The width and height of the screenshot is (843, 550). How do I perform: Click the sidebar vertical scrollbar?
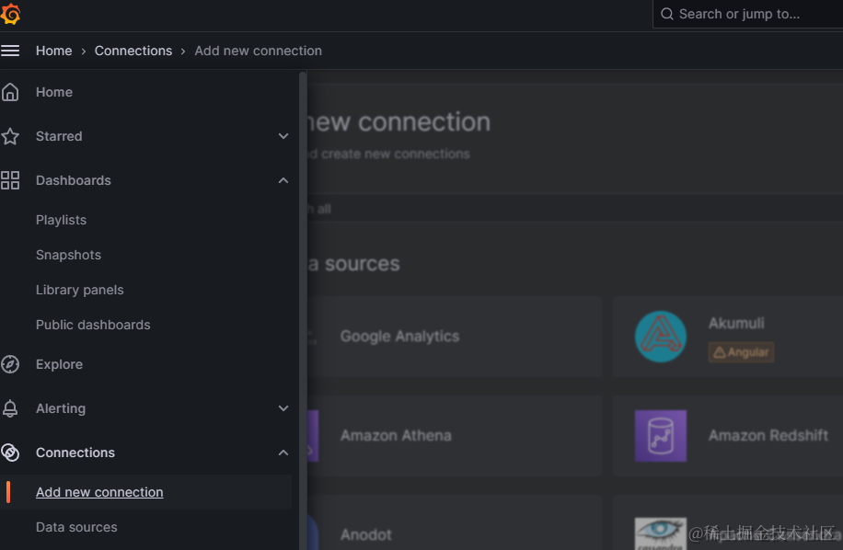point(303,311)
